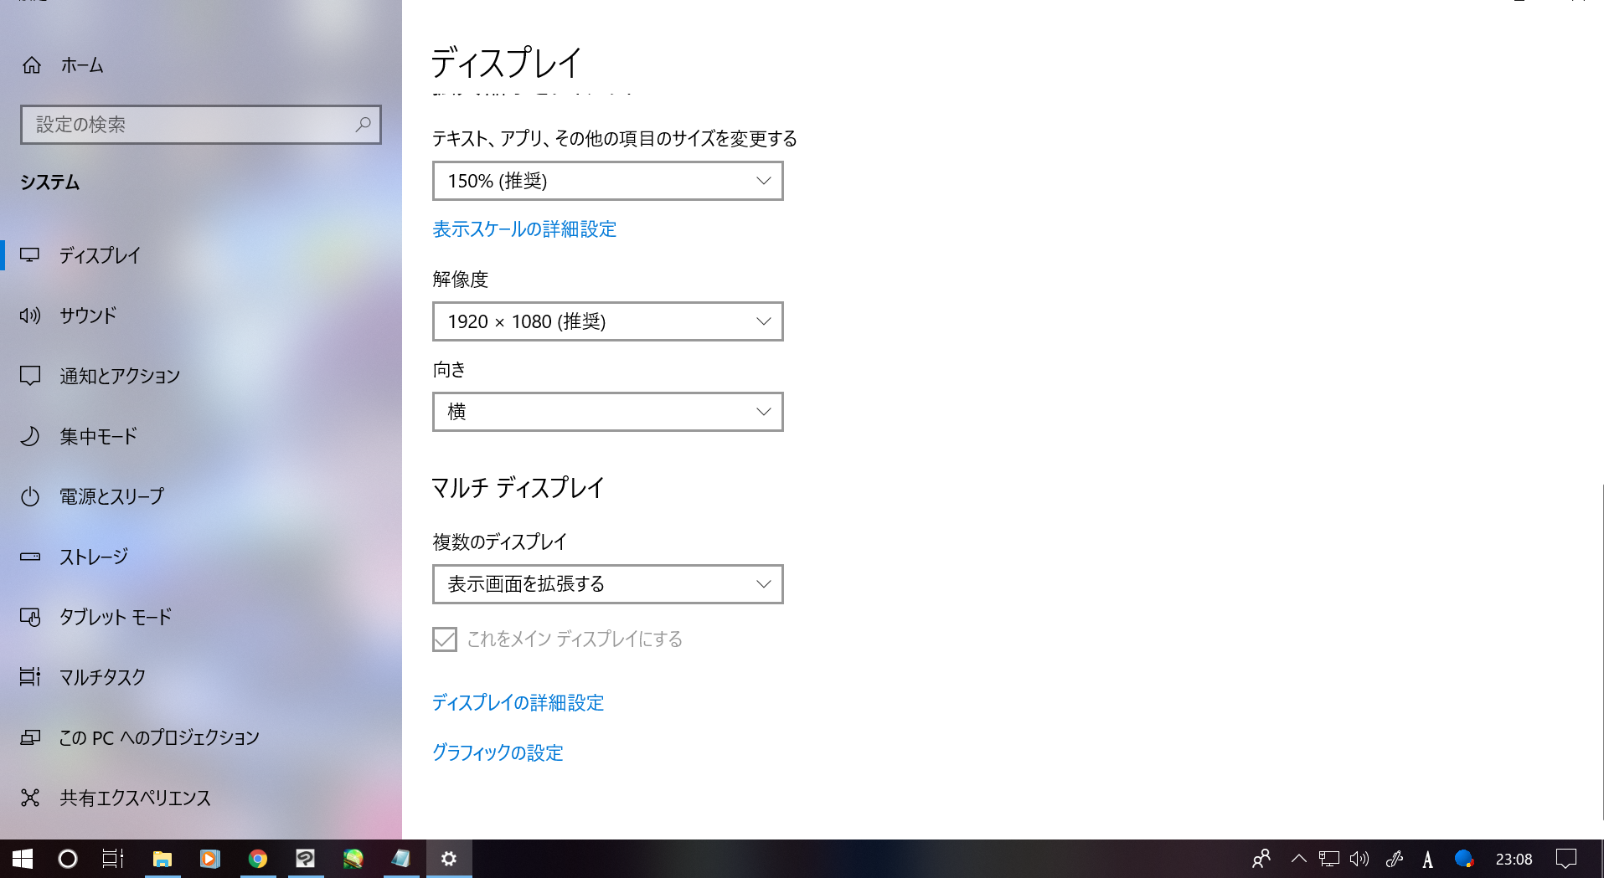Screen dimensions: 1604x878
Task: Open Task View on the taskbar
Action: coord(113,859)
